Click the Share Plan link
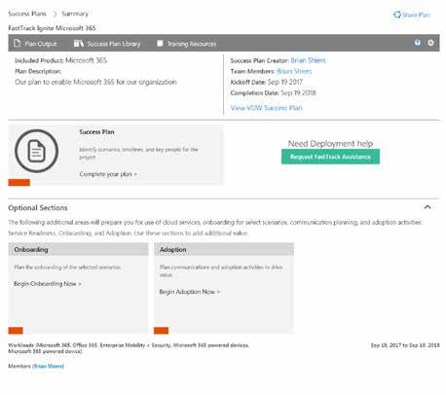This screenshot has width=446, height=395. coord(416,15)
